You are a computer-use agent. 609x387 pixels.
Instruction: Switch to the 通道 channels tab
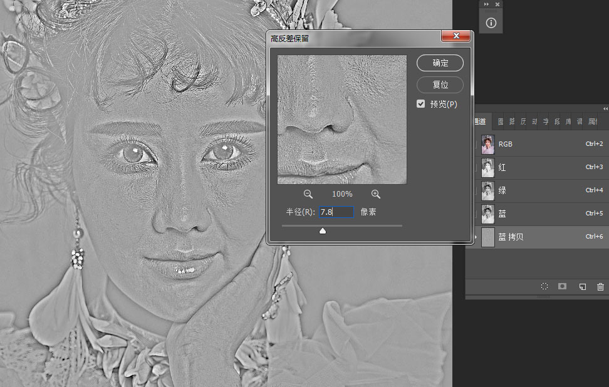coord(481,121)
